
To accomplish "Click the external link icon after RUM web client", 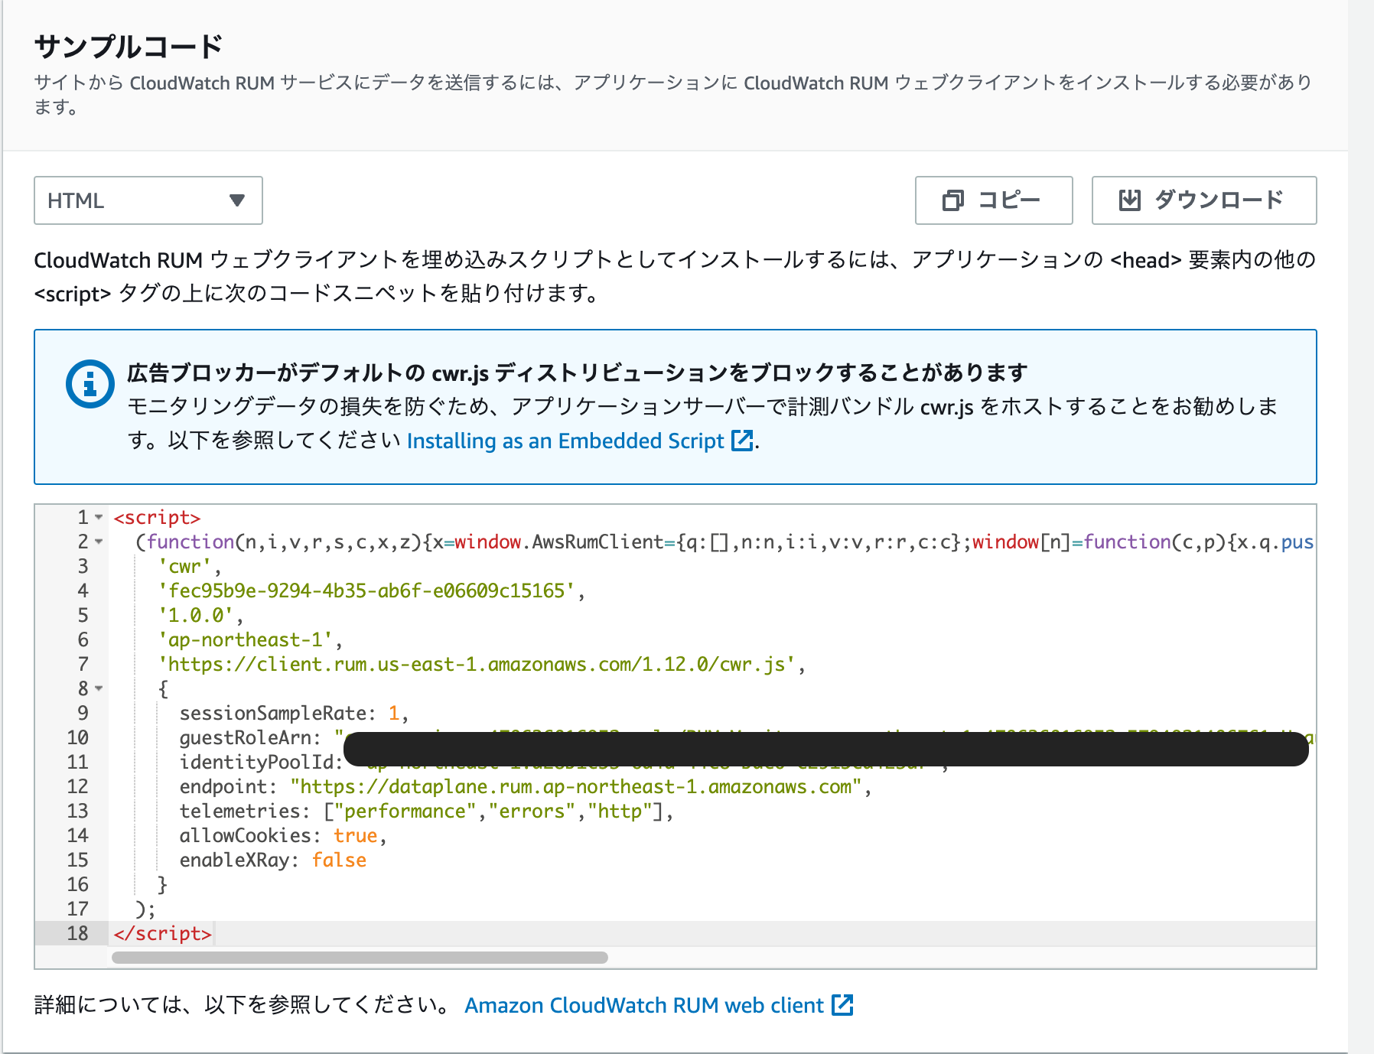I will click(842, 1004).
